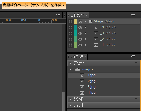
Task: Select the _4 <div> label
Action: coord(111,27)
